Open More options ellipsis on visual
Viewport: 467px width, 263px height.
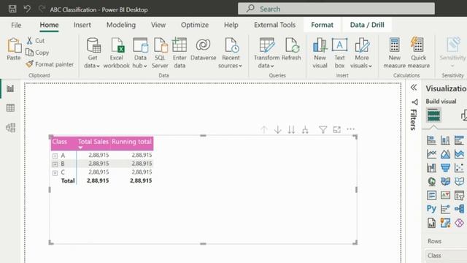[350, 129]
